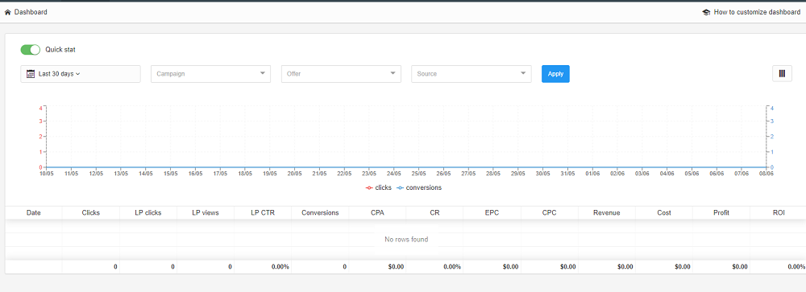Sort by CPA column header

click(377, 212)
